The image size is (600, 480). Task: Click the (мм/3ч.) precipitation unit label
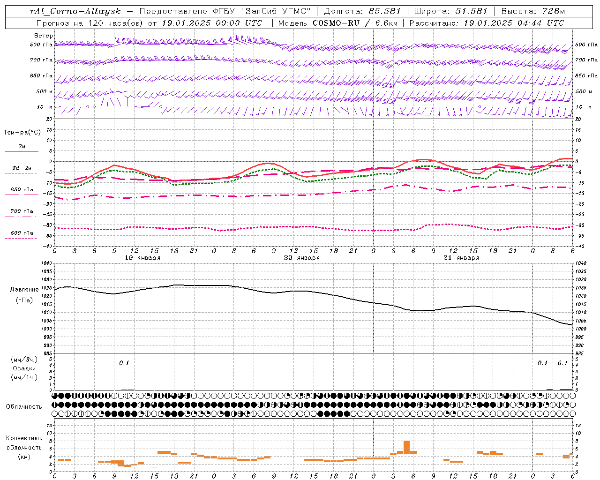click(x=24, y=360)
